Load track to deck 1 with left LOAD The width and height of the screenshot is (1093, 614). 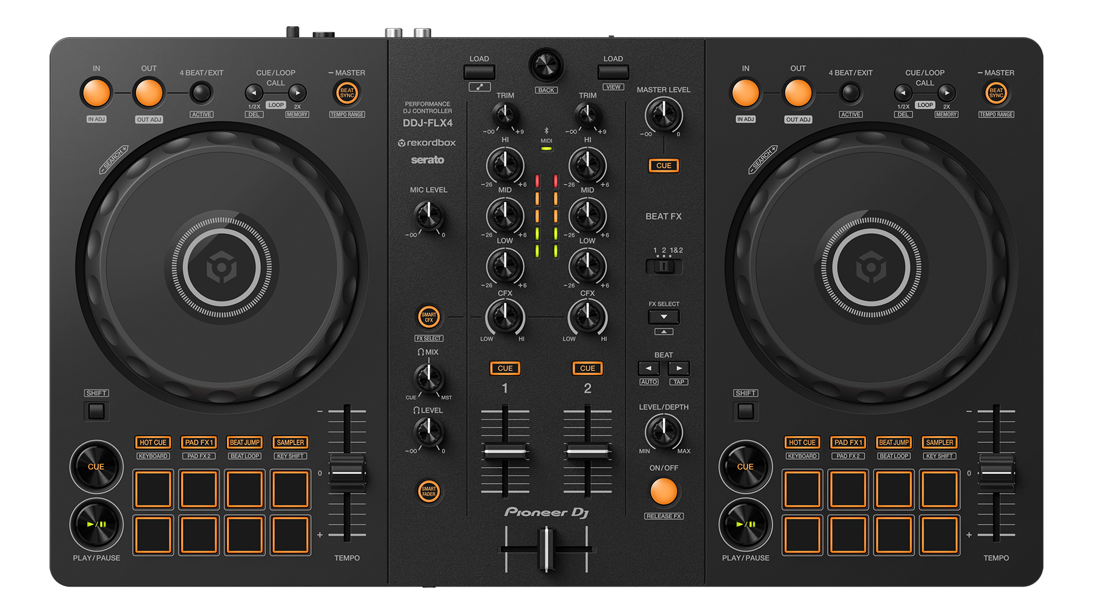pos(479,72)
